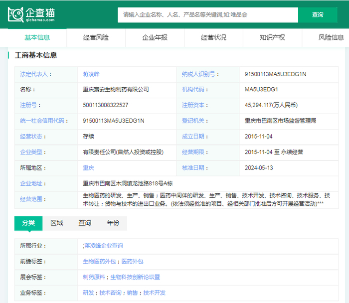Select the 年份 sub-tab
This screenshot has width=349, height=303.
113,223
